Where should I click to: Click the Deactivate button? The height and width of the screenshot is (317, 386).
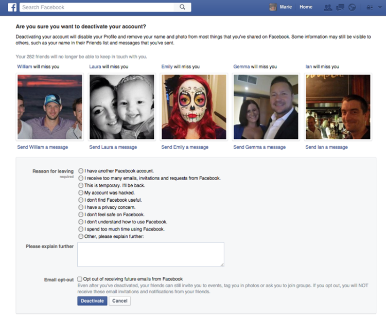point(92,301)
